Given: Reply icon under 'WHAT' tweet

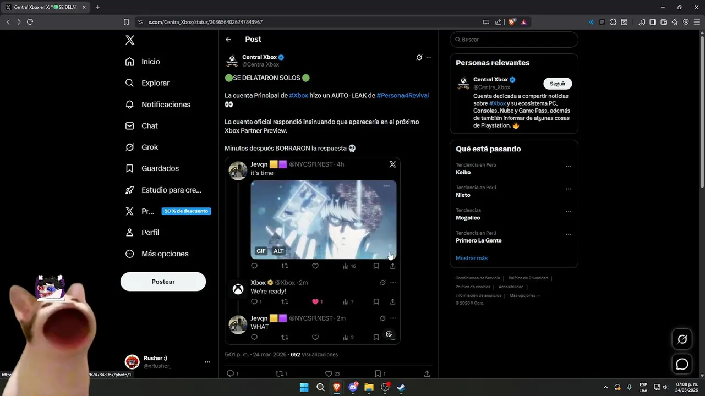Looking at the screenshot, I should (x=254, y=337).
